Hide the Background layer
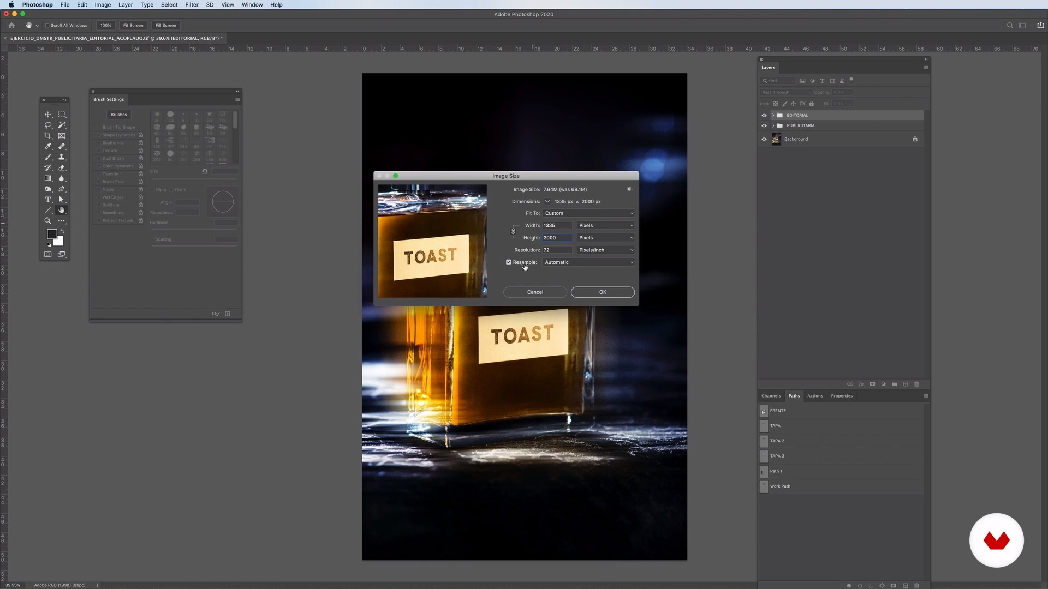Image resolution: width=1048 pixels, height=589 pixels. click(x=764, y=139)
